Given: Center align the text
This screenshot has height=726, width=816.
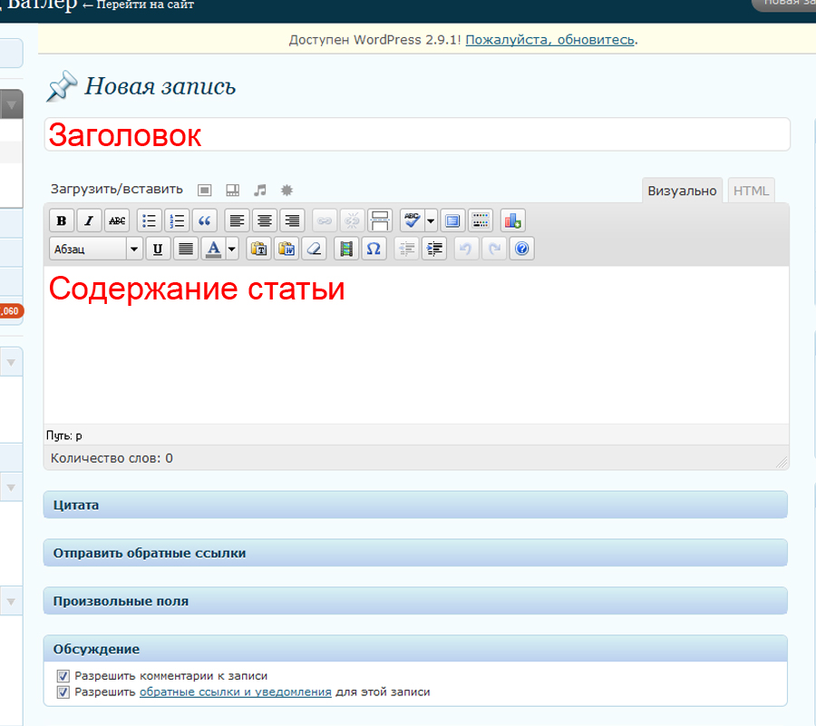Looking at the screenshot, I should [x=264, y=221].
